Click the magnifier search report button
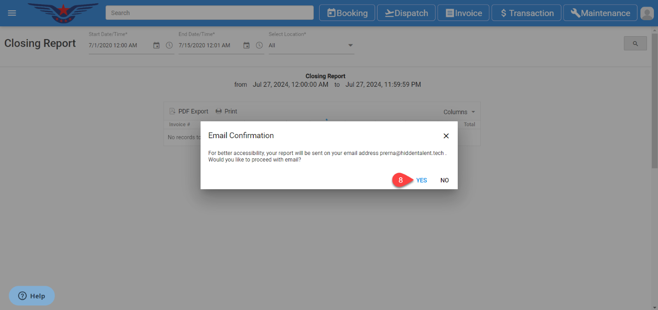 click(635, 44)
